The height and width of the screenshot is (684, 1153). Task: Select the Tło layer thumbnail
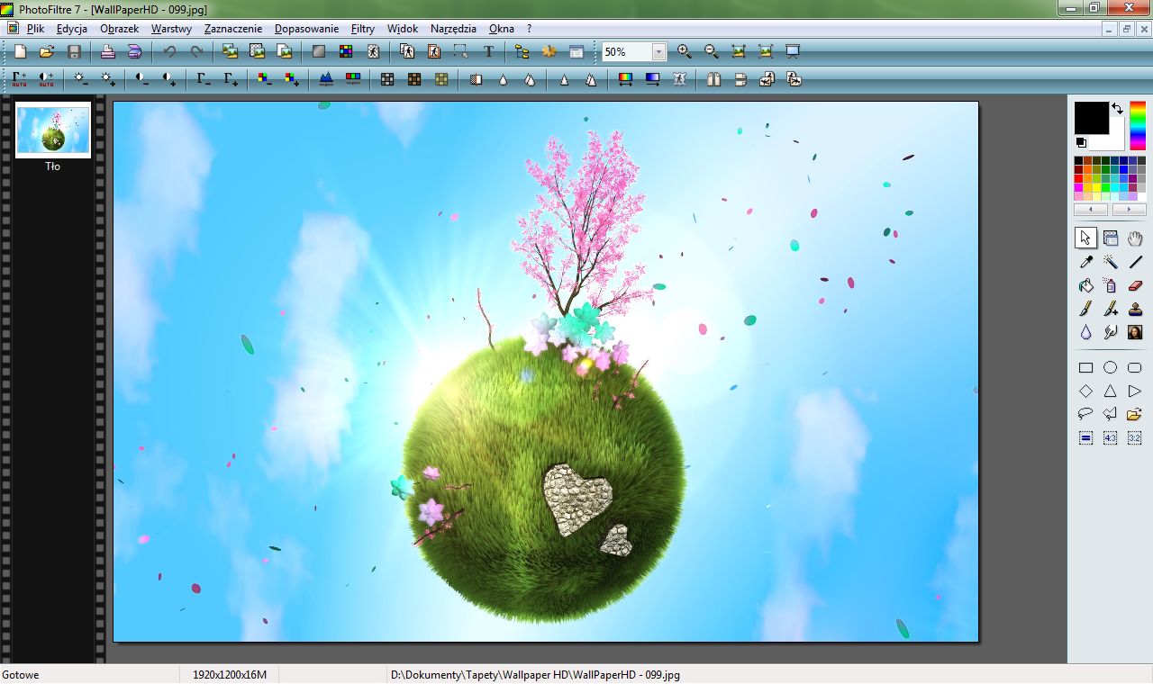(52, 130)
